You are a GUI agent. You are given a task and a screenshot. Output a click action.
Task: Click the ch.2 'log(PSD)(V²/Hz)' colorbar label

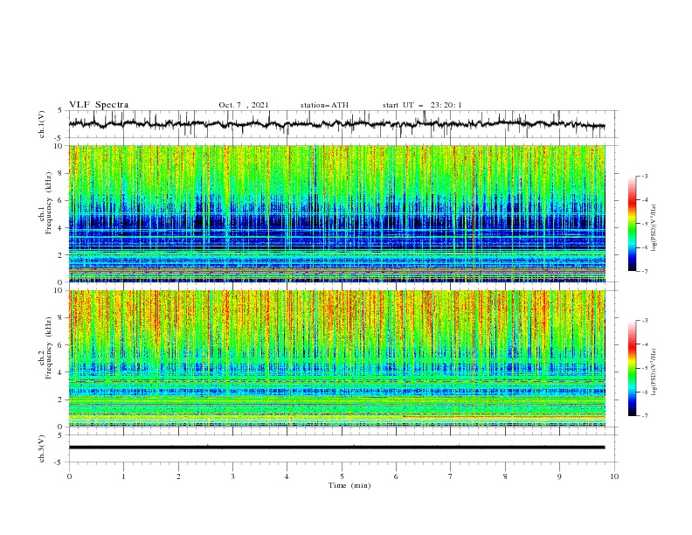click(x=654, y=372)
